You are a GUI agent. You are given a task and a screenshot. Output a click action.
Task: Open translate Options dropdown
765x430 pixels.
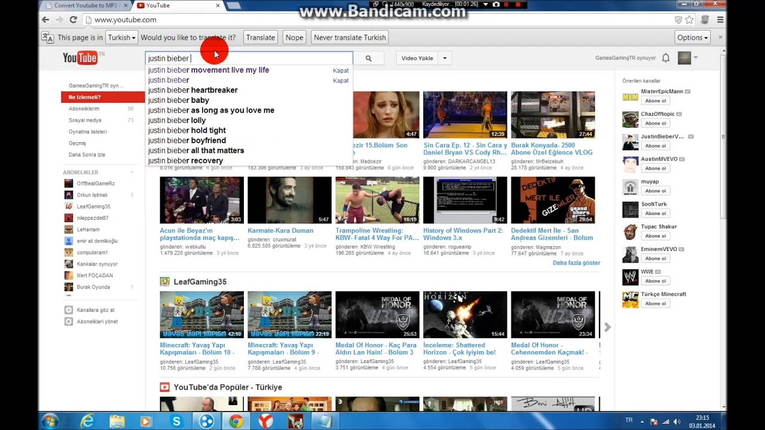pyautogui.click(x=693, y=37)
